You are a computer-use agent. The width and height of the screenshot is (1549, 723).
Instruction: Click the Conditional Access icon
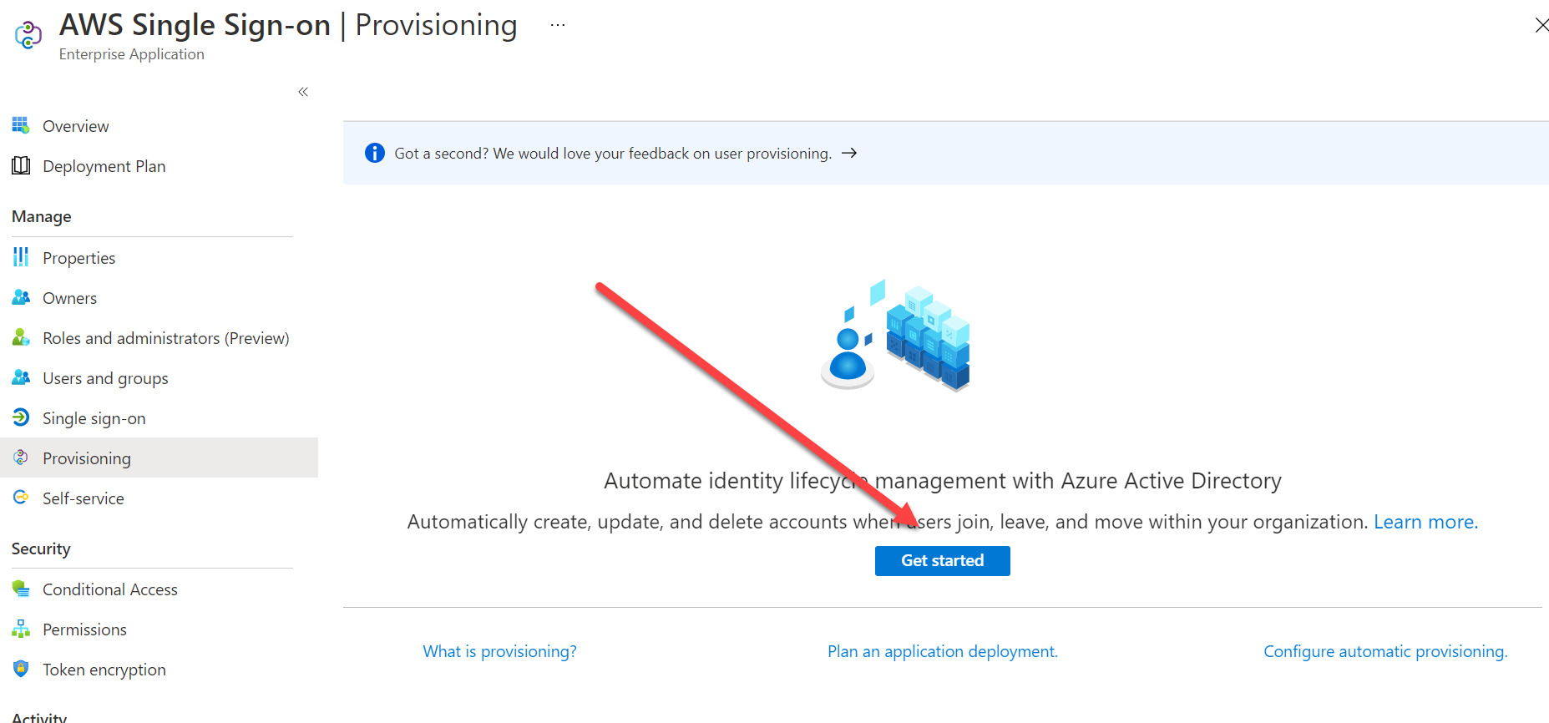click(x=21, y=589)
